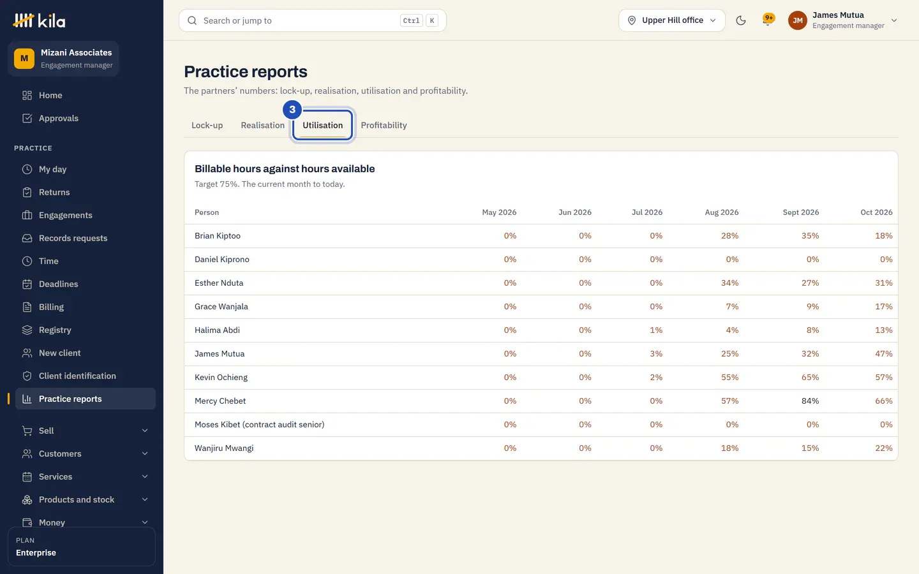Click the JM user avatar
The height and width of the screenshot is (574, 919).
(798, 20)
